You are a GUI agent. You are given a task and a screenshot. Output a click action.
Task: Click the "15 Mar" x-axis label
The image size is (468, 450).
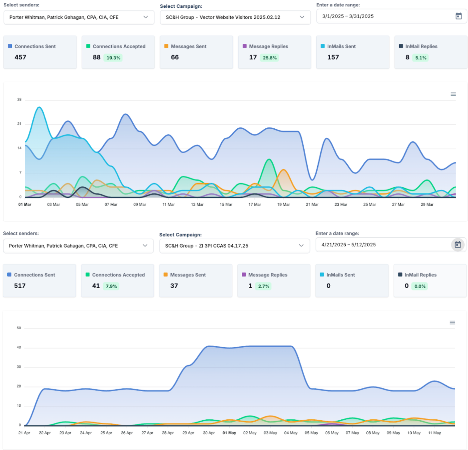pyautogui.click(x=226, y=204)
